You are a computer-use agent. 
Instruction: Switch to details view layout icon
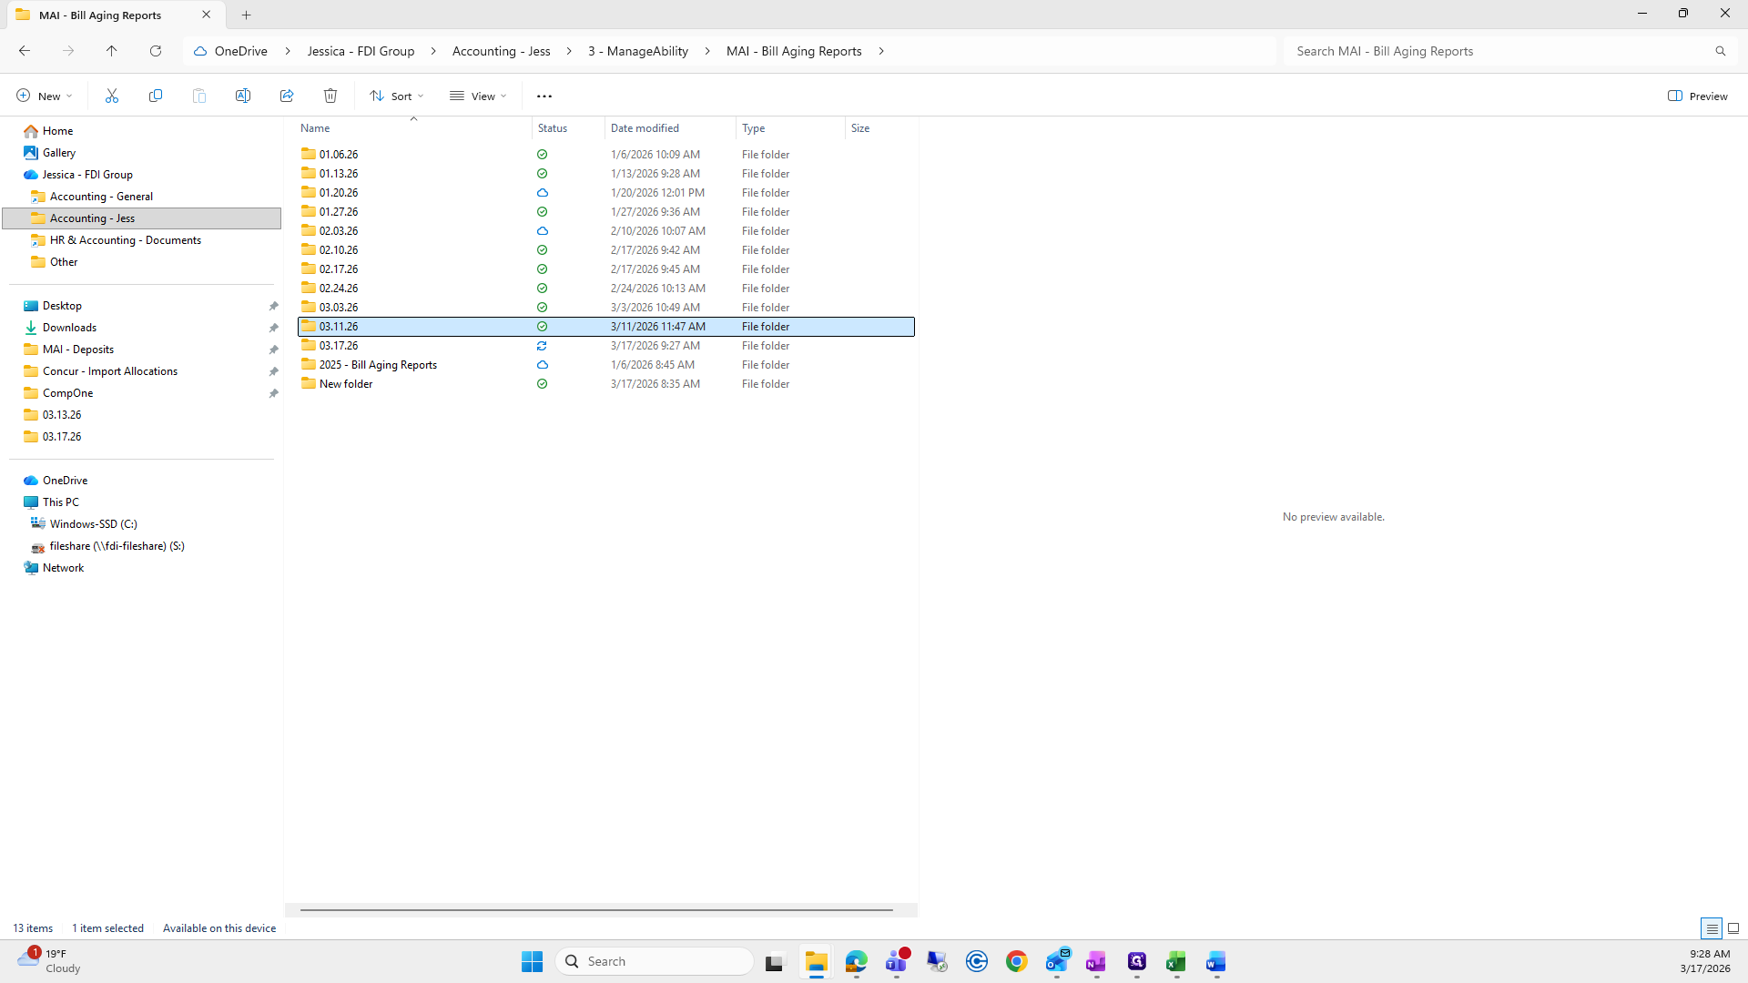1711,928
